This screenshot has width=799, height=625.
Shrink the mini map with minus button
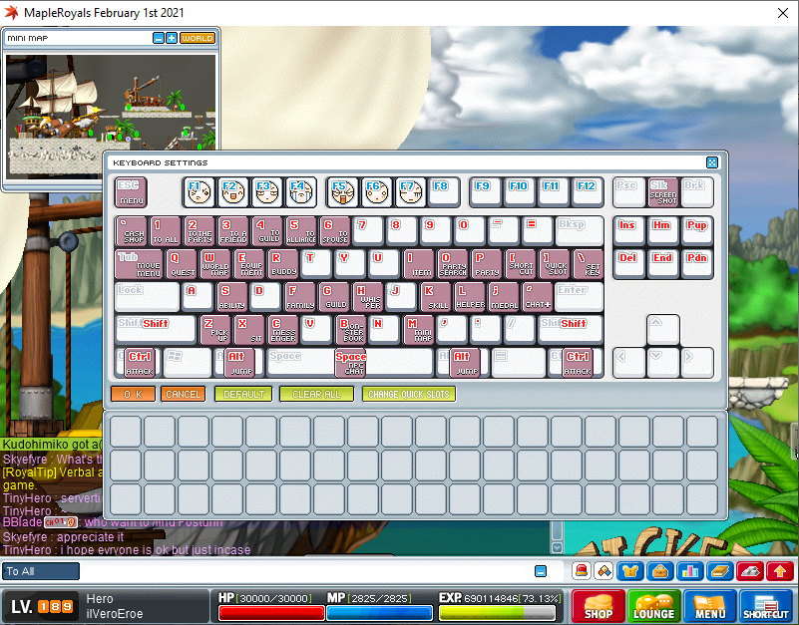(x=158, y=38)
